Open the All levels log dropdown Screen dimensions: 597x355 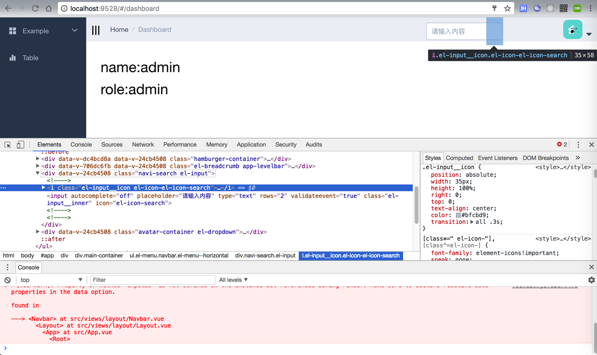point(233,280)
